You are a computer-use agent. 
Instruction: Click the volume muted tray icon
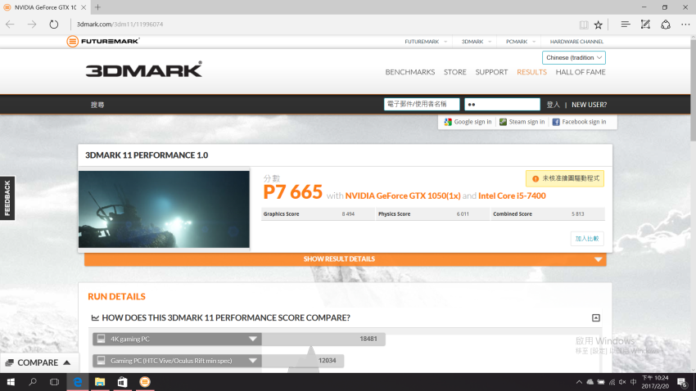(622, 382)
